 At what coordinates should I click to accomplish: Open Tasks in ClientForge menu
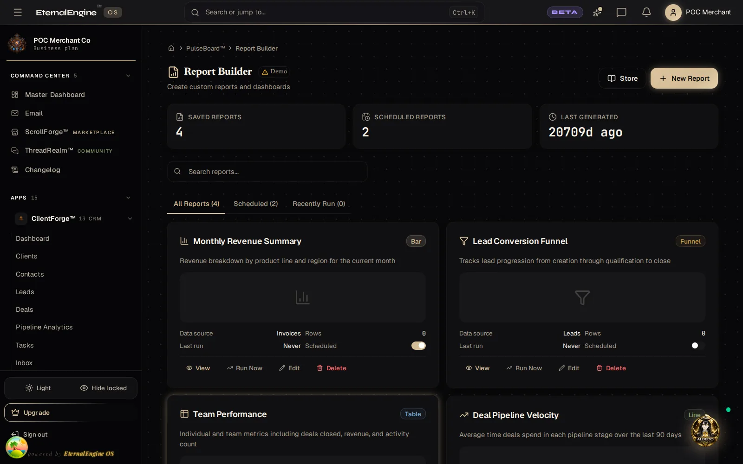[25, 345]
